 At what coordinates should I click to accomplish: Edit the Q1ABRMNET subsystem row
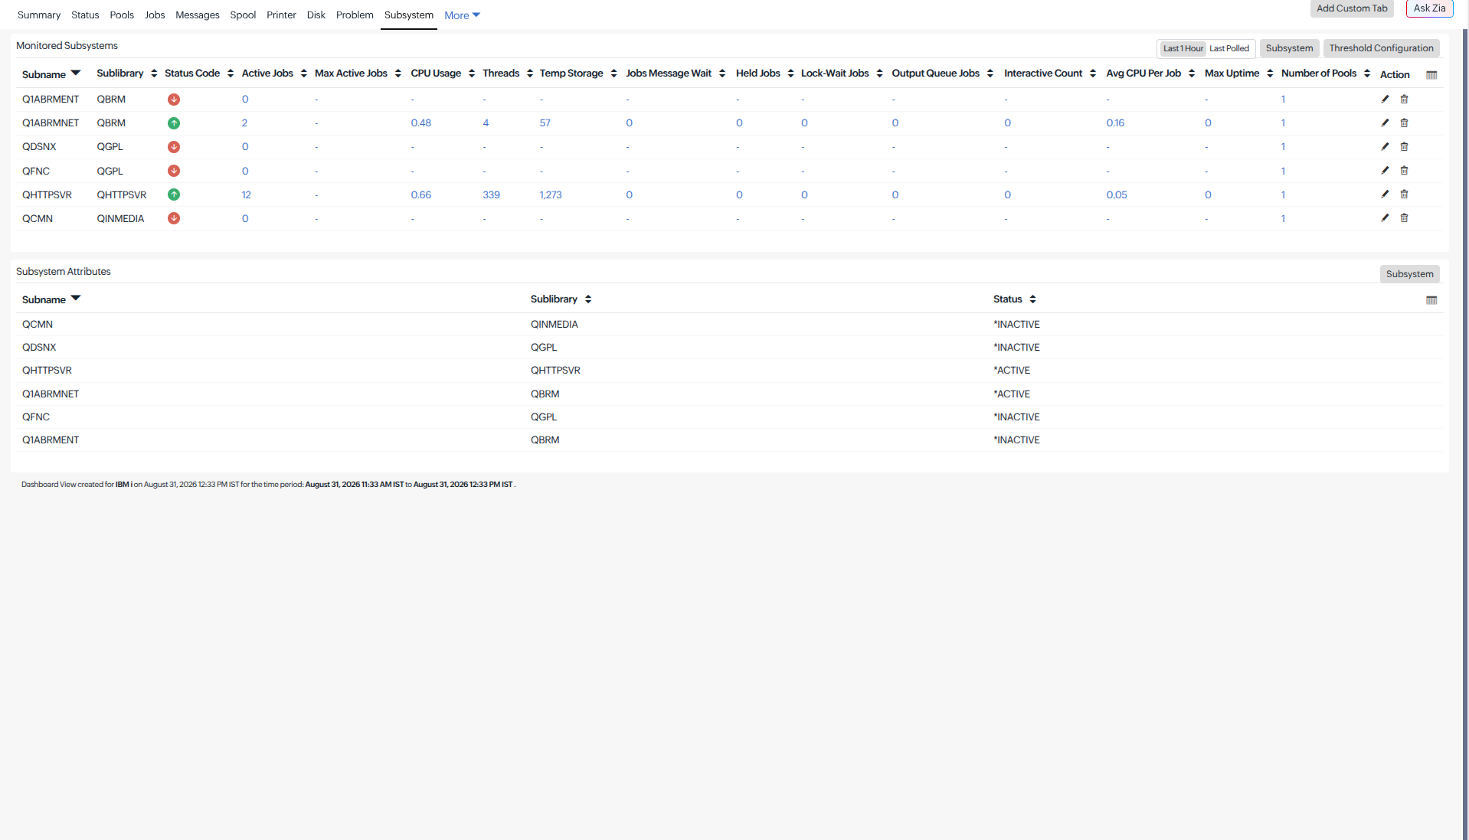[1385, 123]
